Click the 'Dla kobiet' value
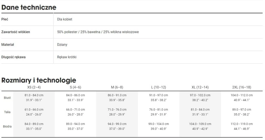This screenshot has height=140, width=265. pos(64,19)
